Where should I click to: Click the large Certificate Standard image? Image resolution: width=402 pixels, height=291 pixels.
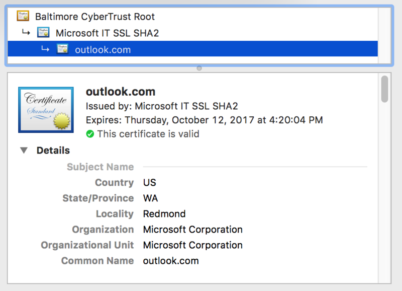tap(46, 110)
